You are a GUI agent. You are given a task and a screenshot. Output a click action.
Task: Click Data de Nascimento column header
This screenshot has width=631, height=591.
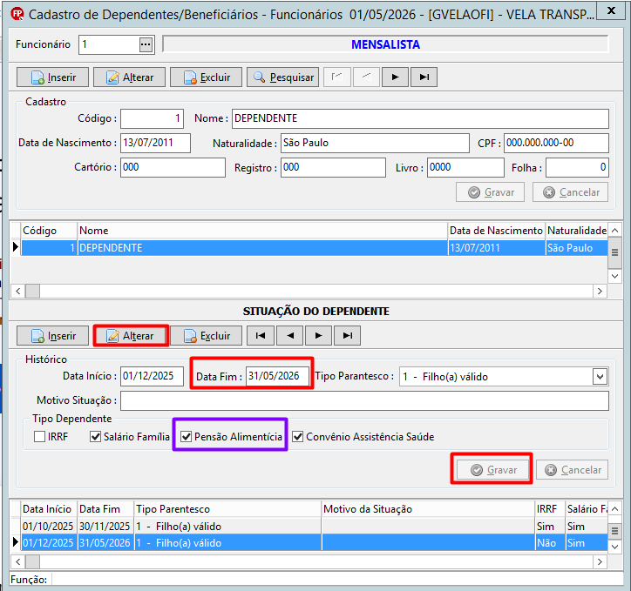[496, 231]
